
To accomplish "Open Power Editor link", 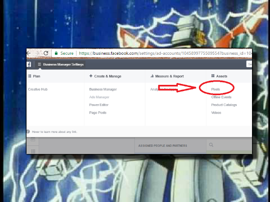I will tap(99, 105).
